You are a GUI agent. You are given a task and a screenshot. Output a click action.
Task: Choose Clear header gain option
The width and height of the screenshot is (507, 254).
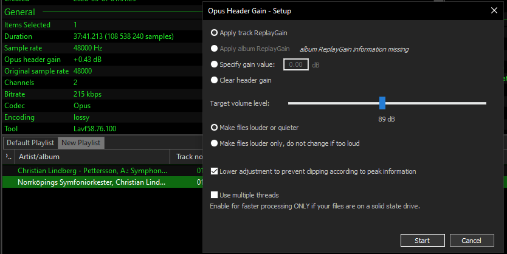(214, 80)
